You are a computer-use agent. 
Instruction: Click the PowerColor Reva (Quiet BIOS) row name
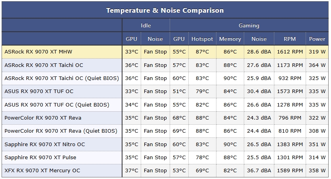61,131
